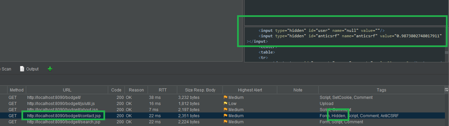Click the Medium alert flag for search.jsp row
This screenshot has height=126, width=449.
[x=225, y=122]
